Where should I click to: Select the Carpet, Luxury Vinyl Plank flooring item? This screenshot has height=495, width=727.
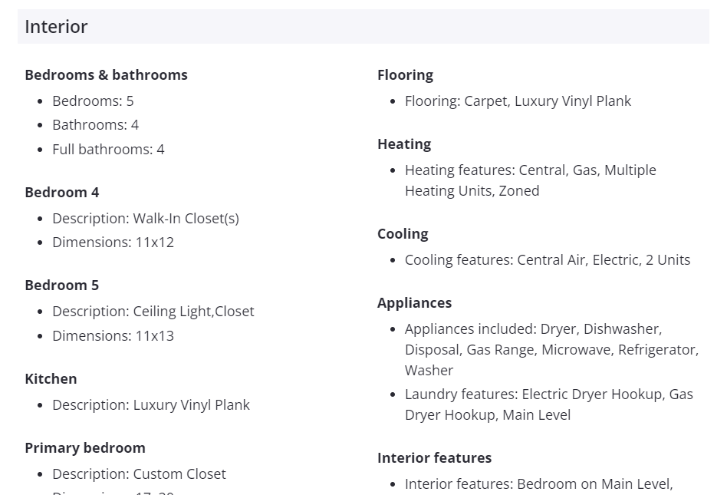coord(518,101)
